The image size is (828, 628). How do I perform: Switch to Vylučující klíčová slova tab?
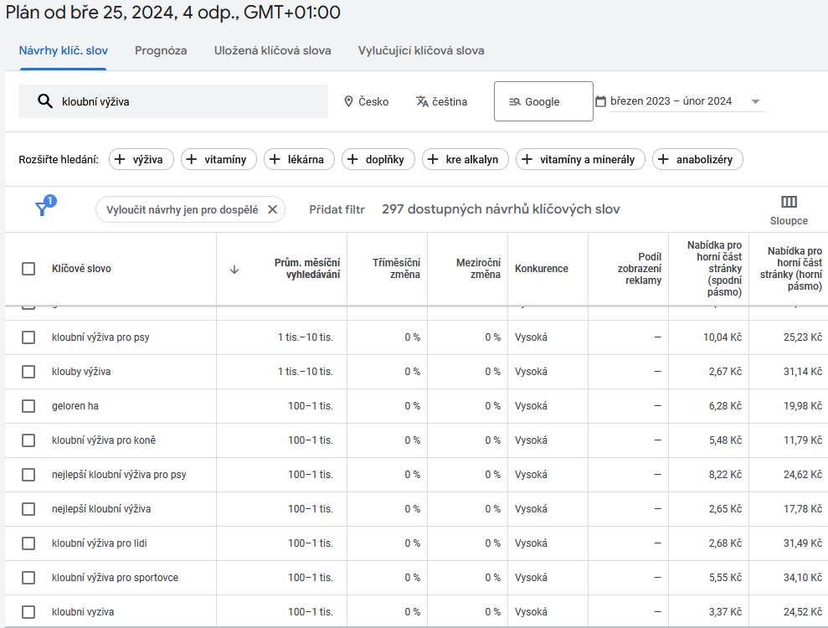[x=421, y=51]
